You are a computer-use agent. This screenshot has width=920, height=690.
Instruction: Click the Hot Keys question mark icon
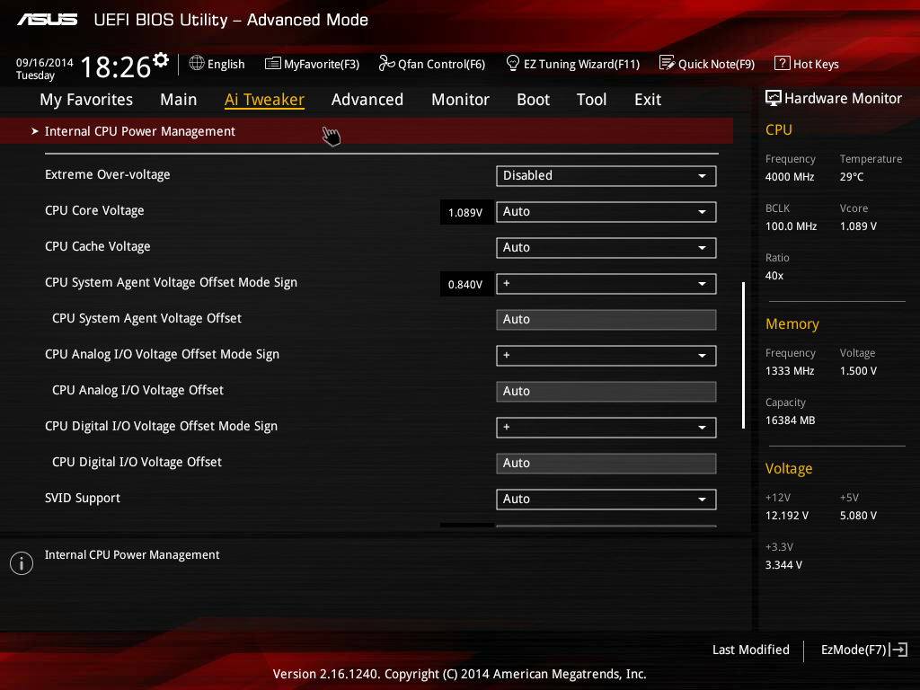click(x=783, y=63)
